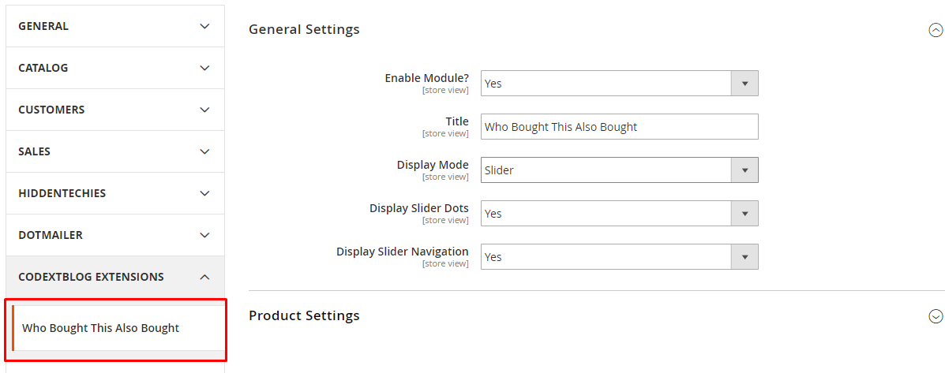Click the Product Settings heading
Viewport: 945px width, 373px height.
[304, 315]
